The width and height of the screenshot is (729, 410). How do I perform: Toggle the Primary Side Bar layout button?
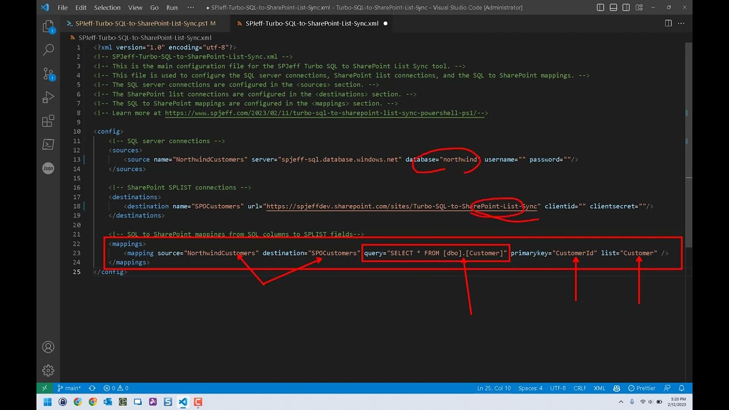601,7
